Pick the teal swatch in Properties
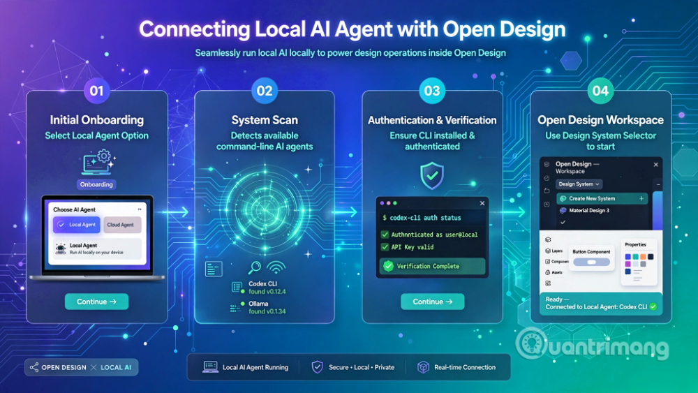 (635, 257)
